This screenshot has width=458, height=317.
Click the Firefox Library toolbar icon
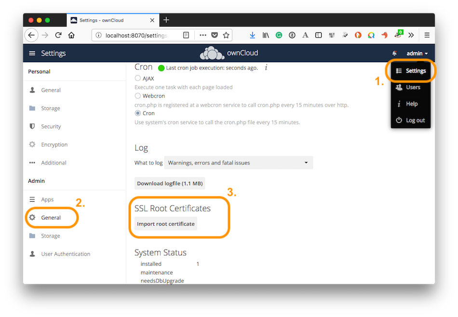coord(266,35)
